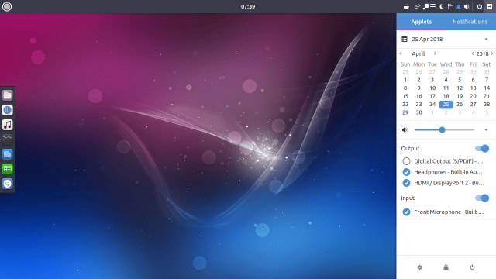Launch Files from the dock
Image resolution: width=496 pixels, height=279 pixels.
coord(7,95)
